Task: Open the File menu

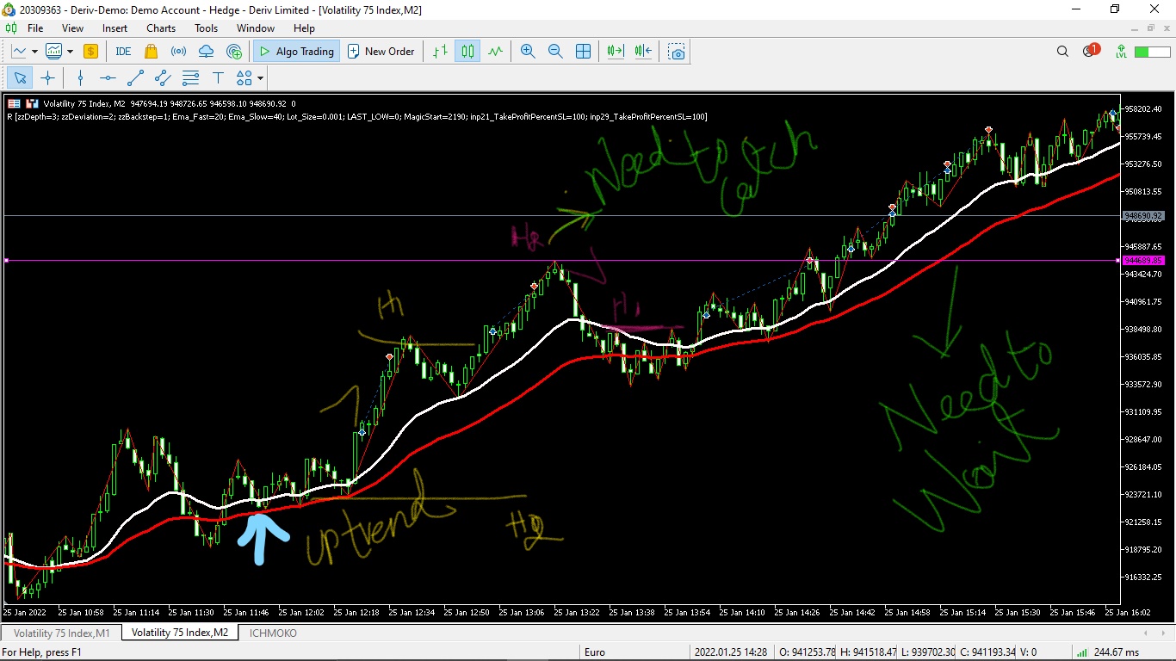Action: pos(35,28)
